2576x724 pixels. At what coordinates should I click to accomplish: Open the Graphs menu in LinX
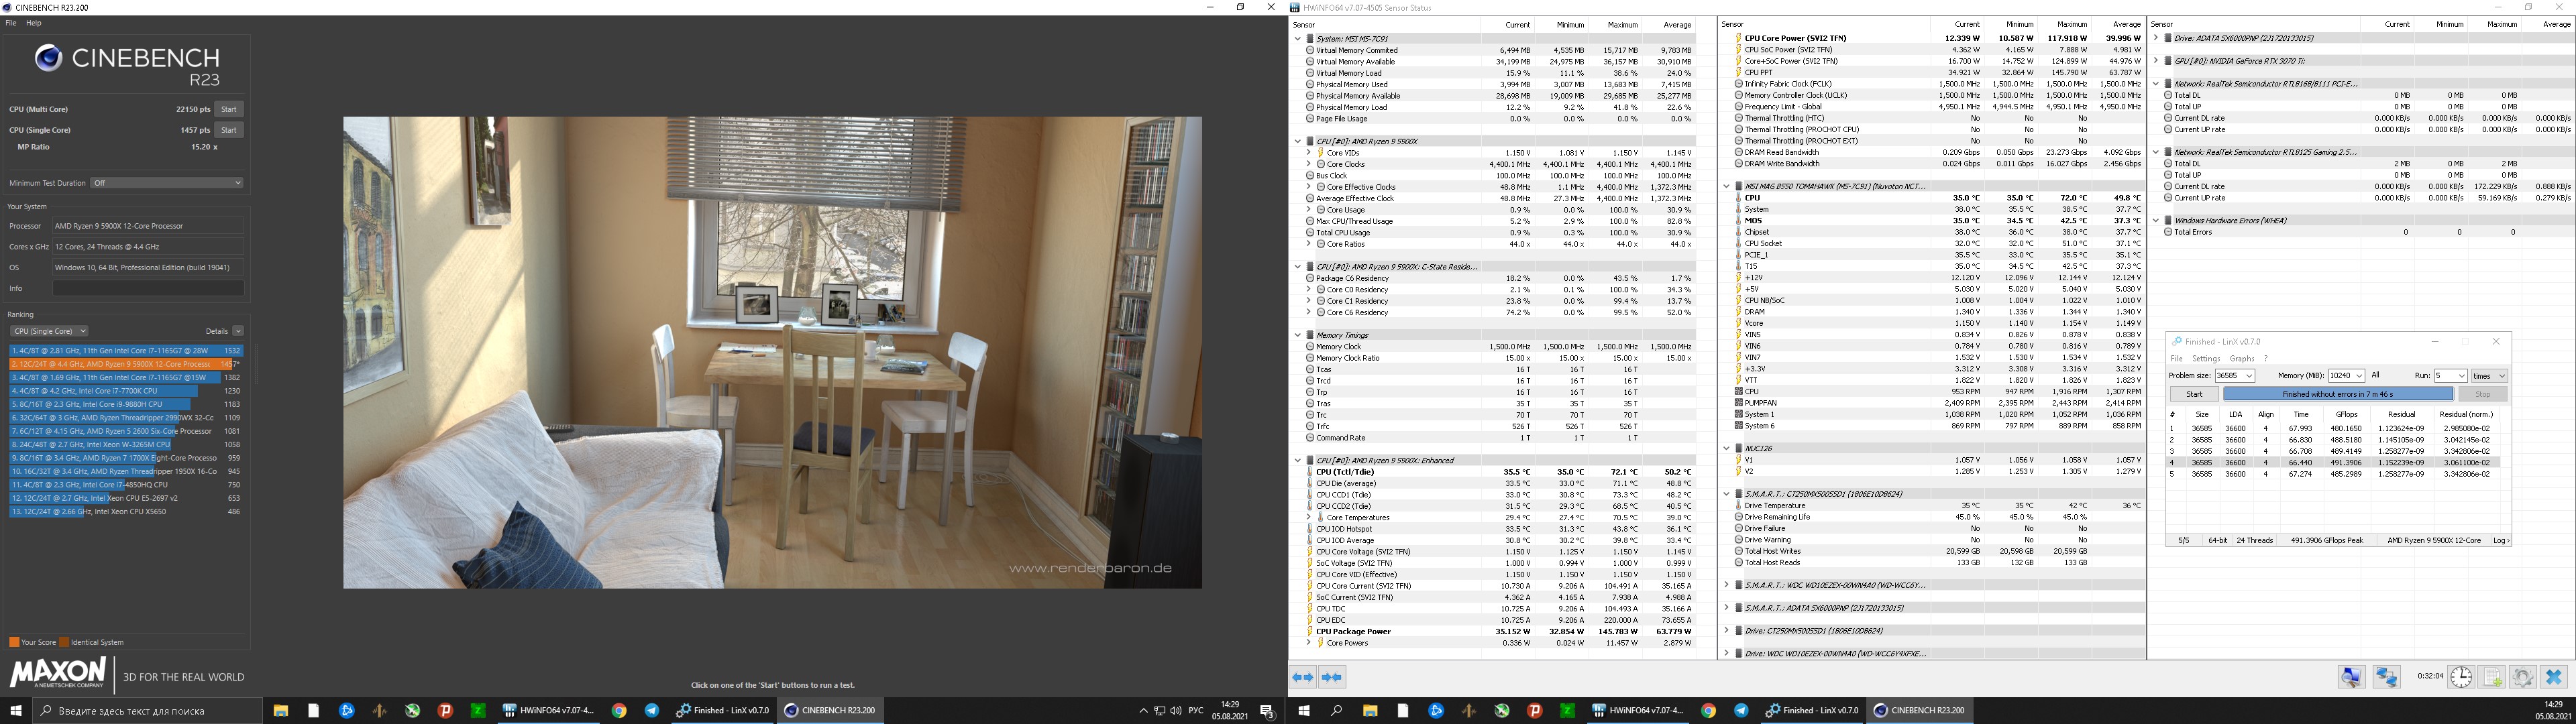[x=2241, y=358]
